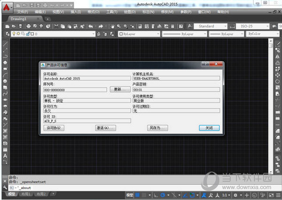Screen dimensions: 282x200
Task: Toggle layer 0 lock icon
Action: (28, 34)
